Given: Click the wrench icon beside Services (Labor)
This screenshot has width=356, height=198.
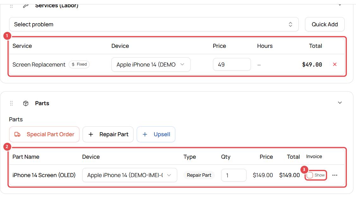Looking at the screenshot, I should click(26, 5).
